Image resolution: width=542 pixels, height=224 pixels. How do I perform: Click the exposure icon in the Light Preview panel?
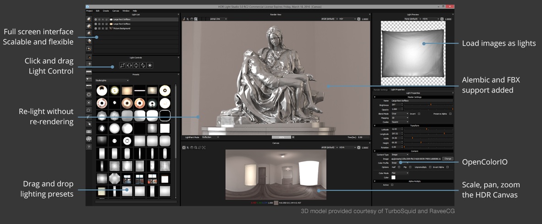coord(442,19)
